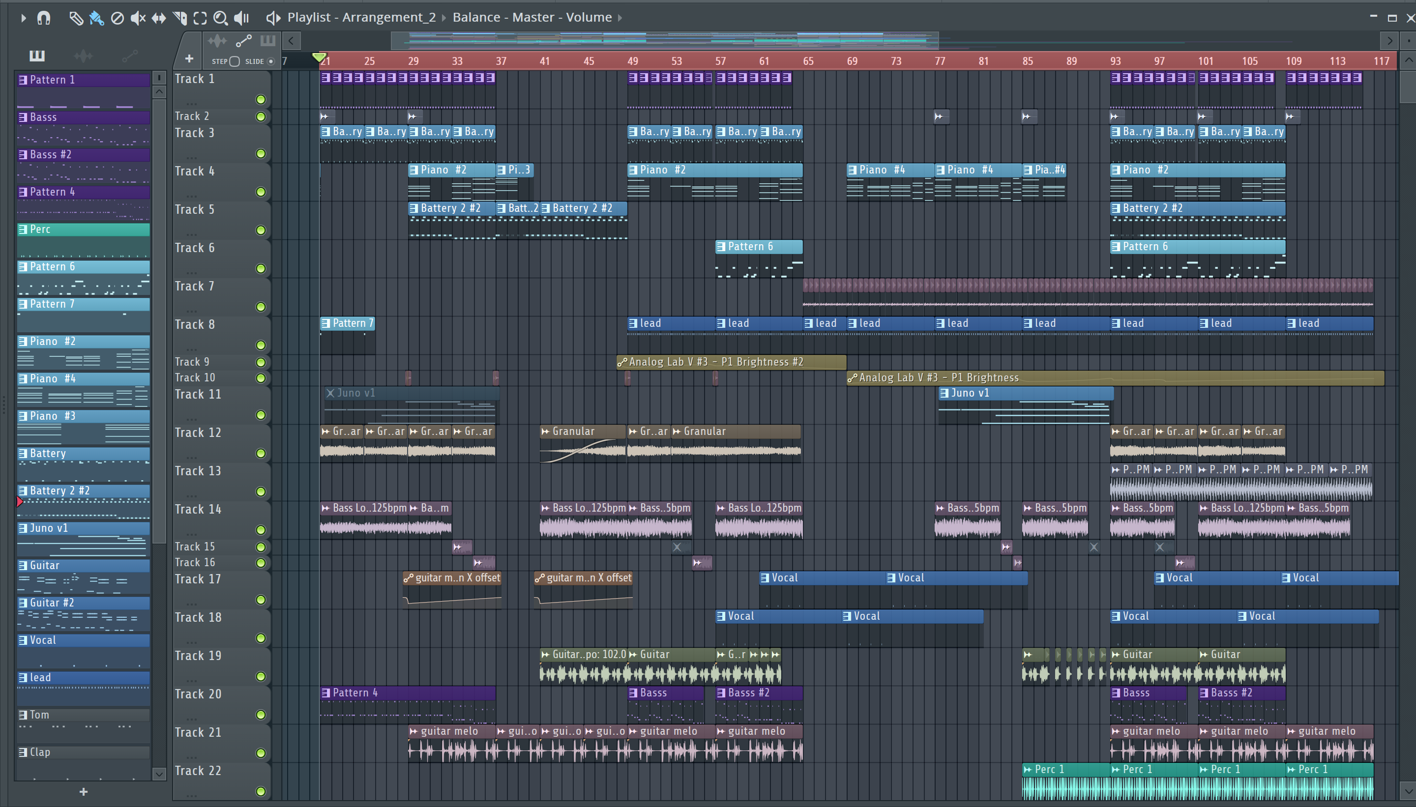Click bar 49 on the timeline ruler

pos(633,61)
